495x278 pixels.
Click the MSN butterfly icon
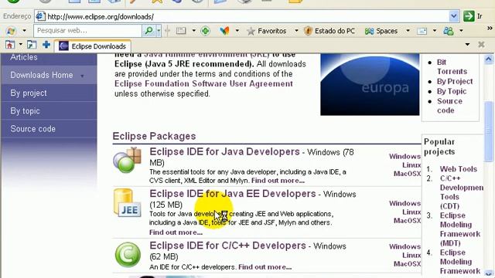224,31
